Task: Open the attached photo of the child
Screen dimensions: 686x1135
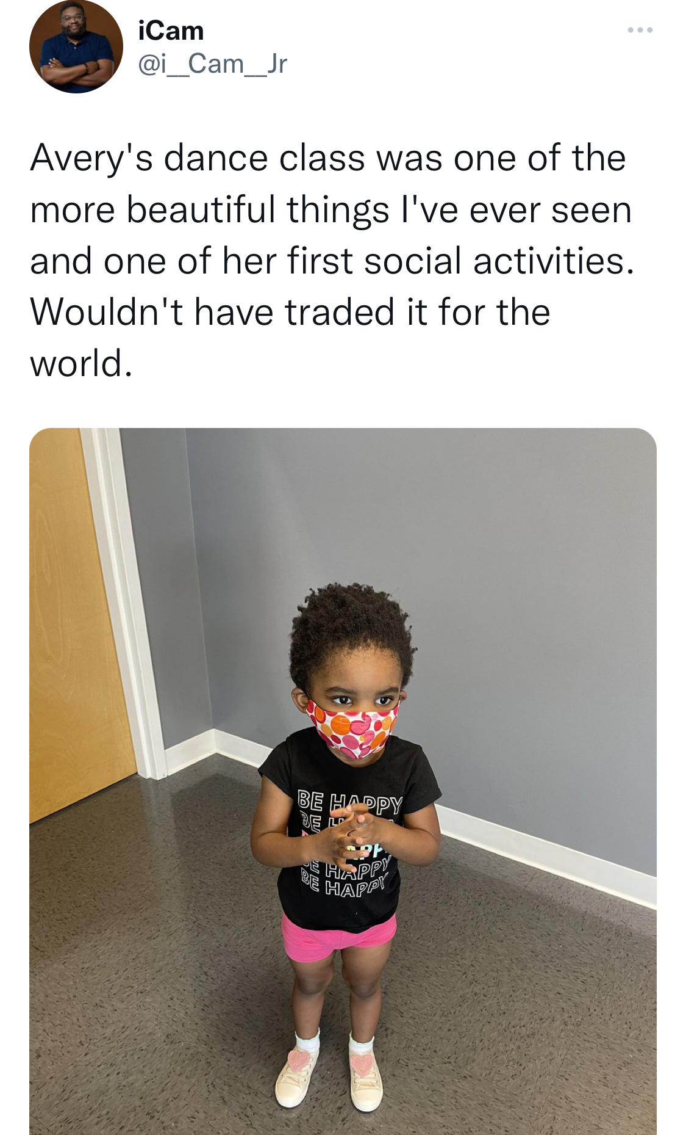Action: (x=343, y=781)
